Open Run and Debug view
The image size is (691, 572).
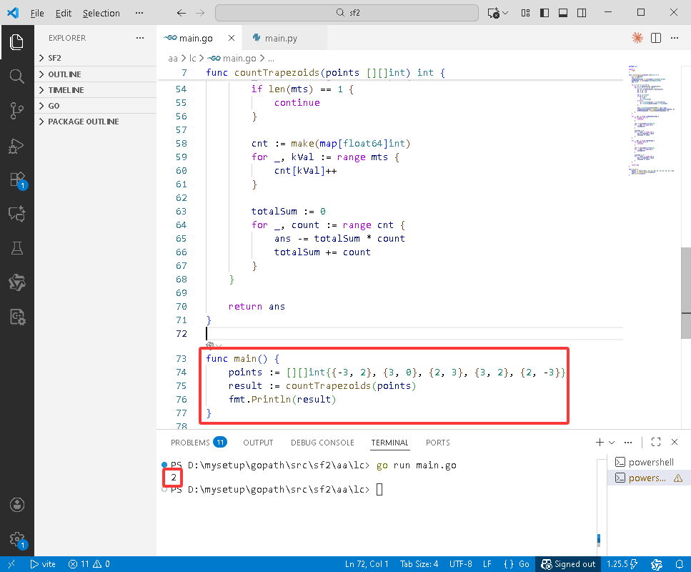[16, 146]
